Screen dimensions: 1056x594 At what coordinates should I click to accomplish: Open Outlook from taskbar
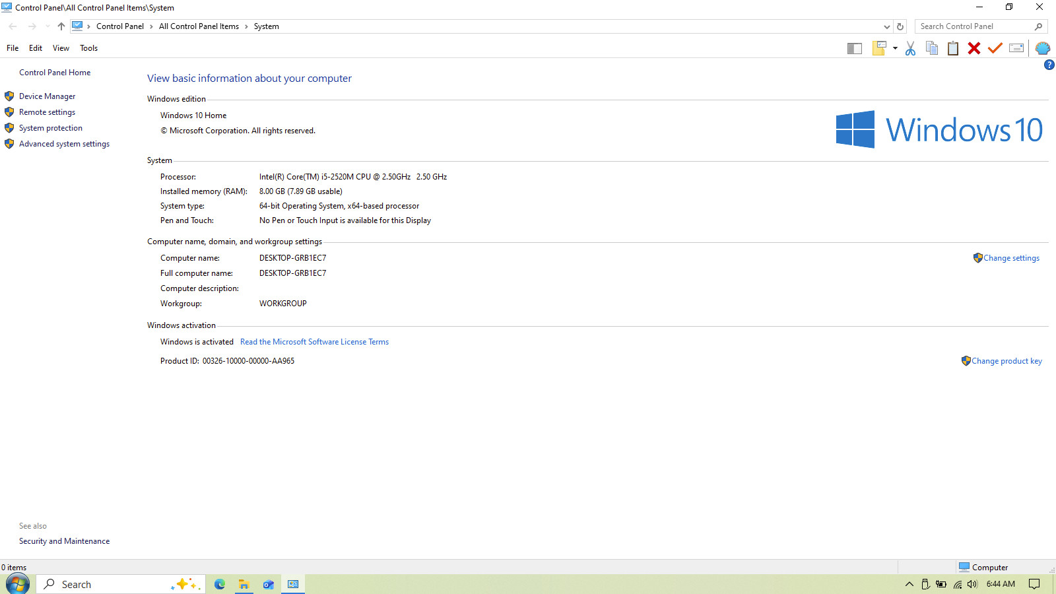coord(269,584)
